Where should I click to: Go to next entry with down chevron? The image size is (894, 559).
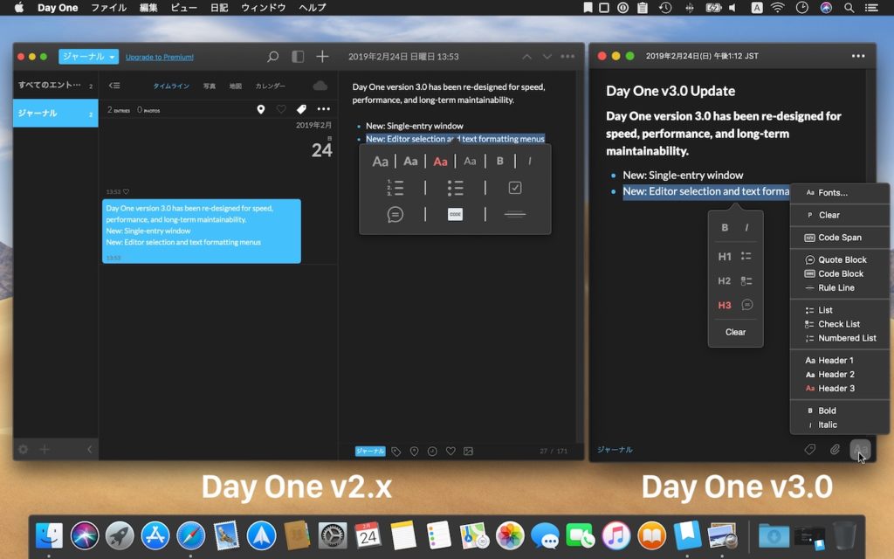547,57
